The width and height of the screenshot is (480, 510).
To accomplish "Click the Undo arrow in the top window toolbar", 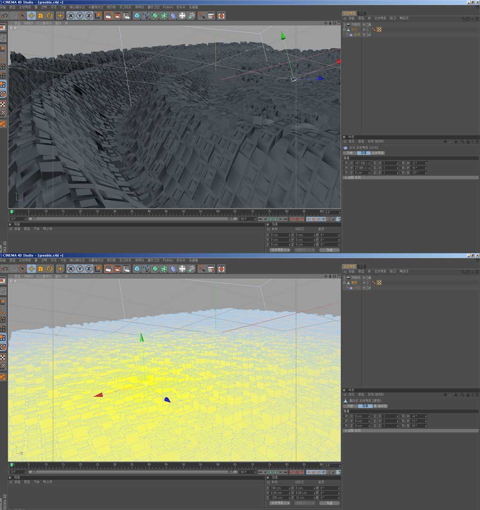I will [5, 16].
